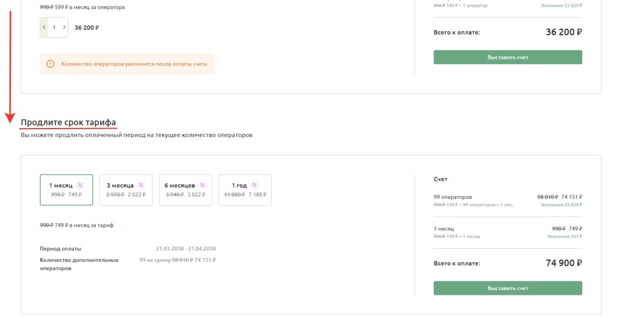
Task: Decrease operator count with the left arrow
Action: [44, 27]
